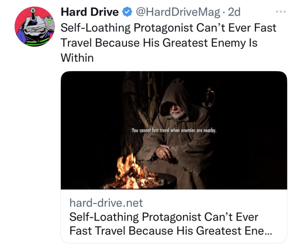Click the blue verified badge
This screenshot has width=302, height=248.
[127, 12]
